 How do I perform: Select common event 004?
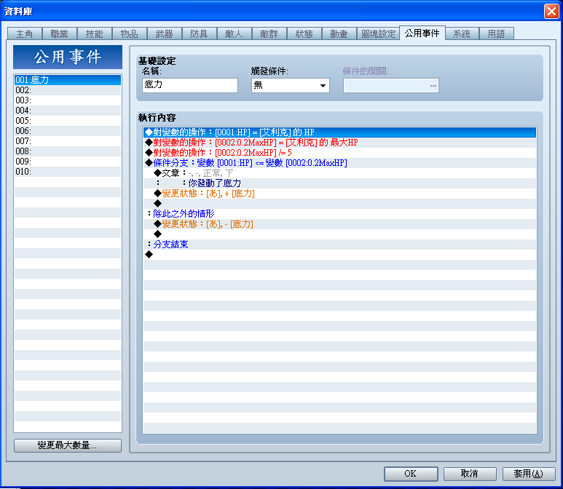point(68,111)
